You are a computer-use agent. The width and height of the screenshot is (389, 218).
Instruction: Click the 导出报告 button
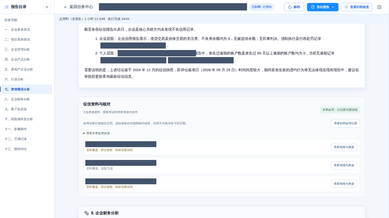pyautogui.click(x=323, y=7)
